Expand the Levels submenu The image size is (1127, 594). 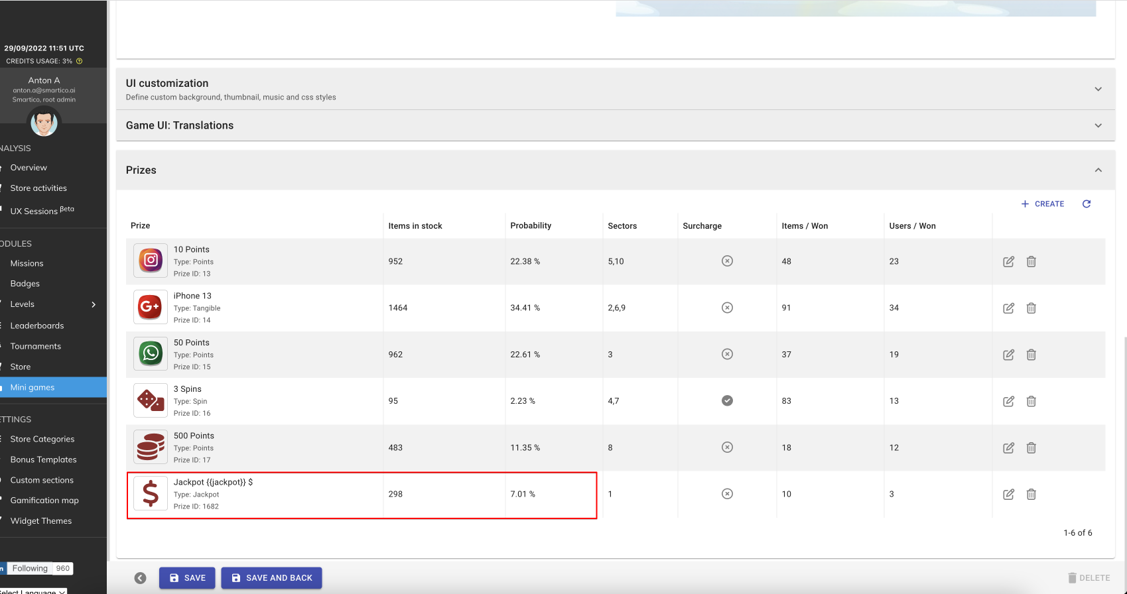coord(94,304)
